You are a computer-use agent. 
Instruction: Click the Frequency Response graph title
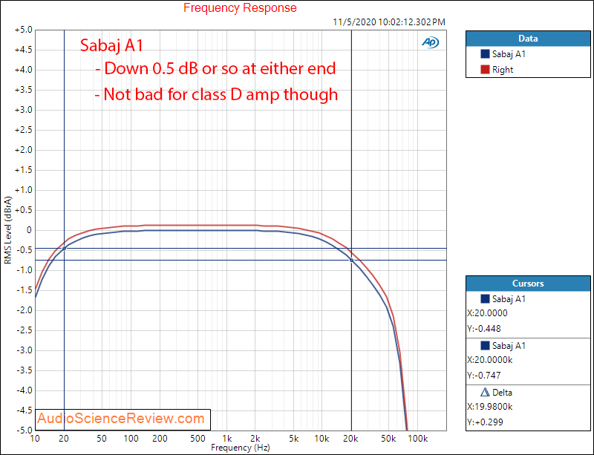click(x=240, y=7)
